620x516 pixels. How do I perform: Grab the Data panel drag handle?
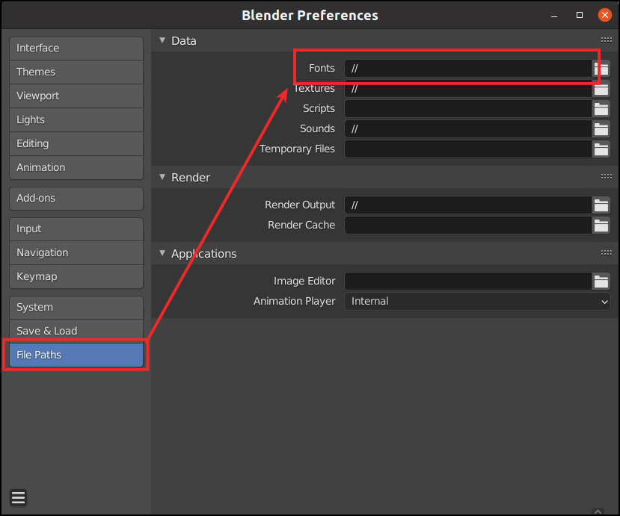click(606, 40)
